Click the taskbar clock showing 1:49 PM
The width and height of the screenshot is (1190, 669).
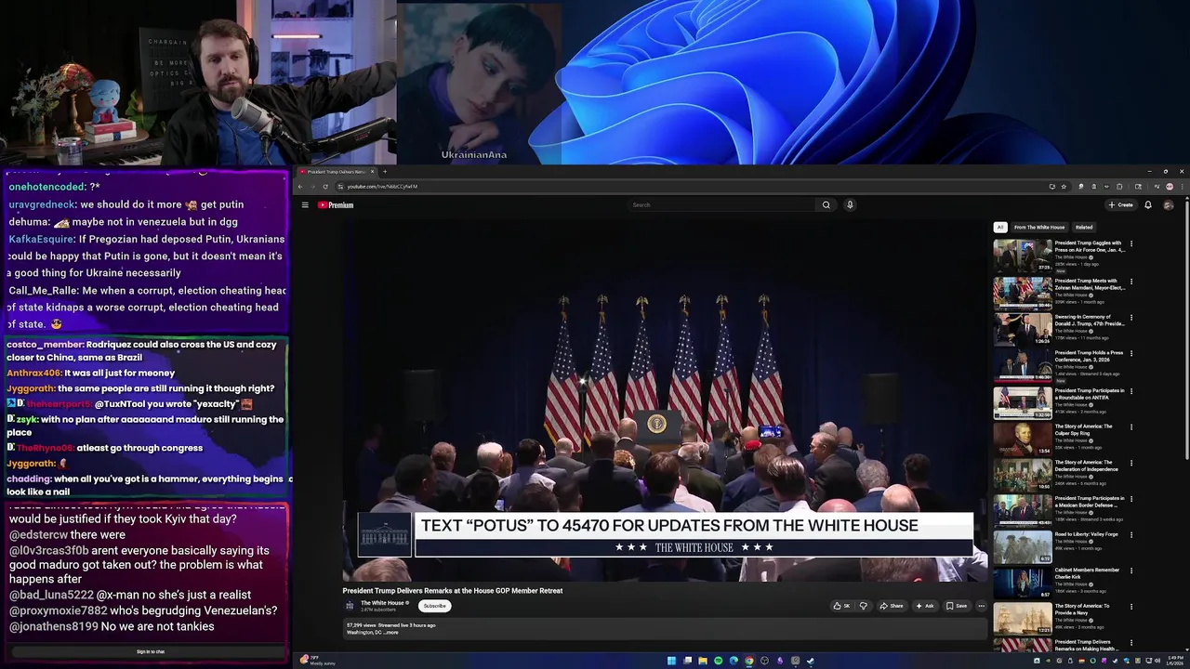[1176, 661]
